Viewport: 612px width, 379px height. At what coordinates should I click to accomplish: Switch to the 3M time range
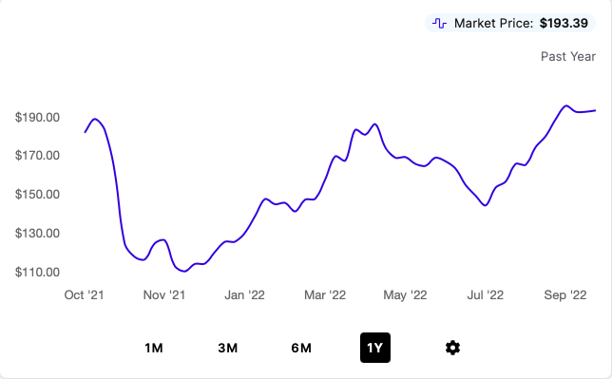[x=227, y=348]
